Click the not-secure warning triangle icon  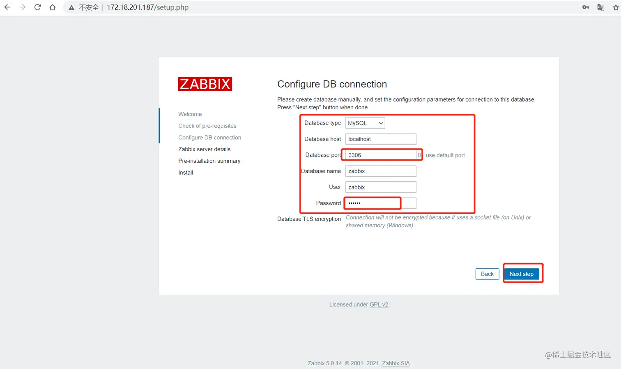click(x=71, y=7)
